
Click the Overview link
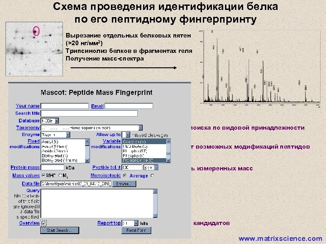click(29, 223)
